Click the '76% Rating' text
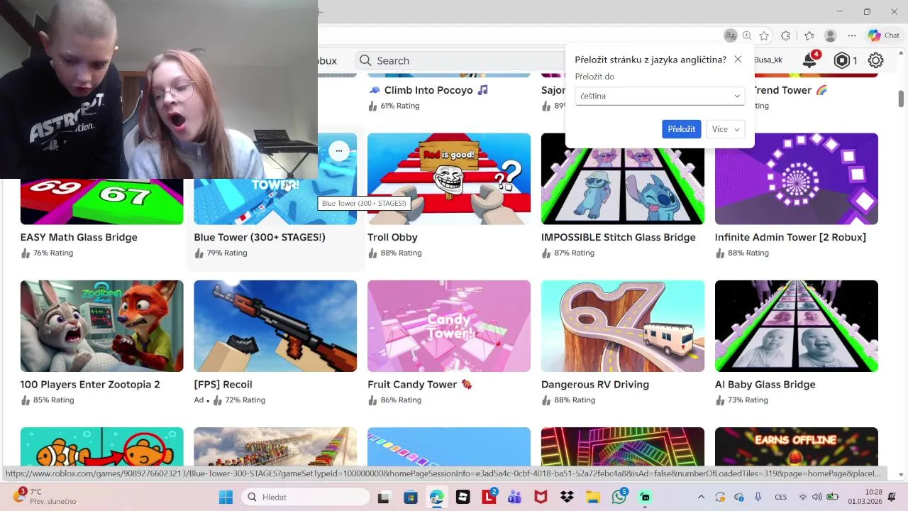This screenshot has height=511, width=908. (53, 253)
